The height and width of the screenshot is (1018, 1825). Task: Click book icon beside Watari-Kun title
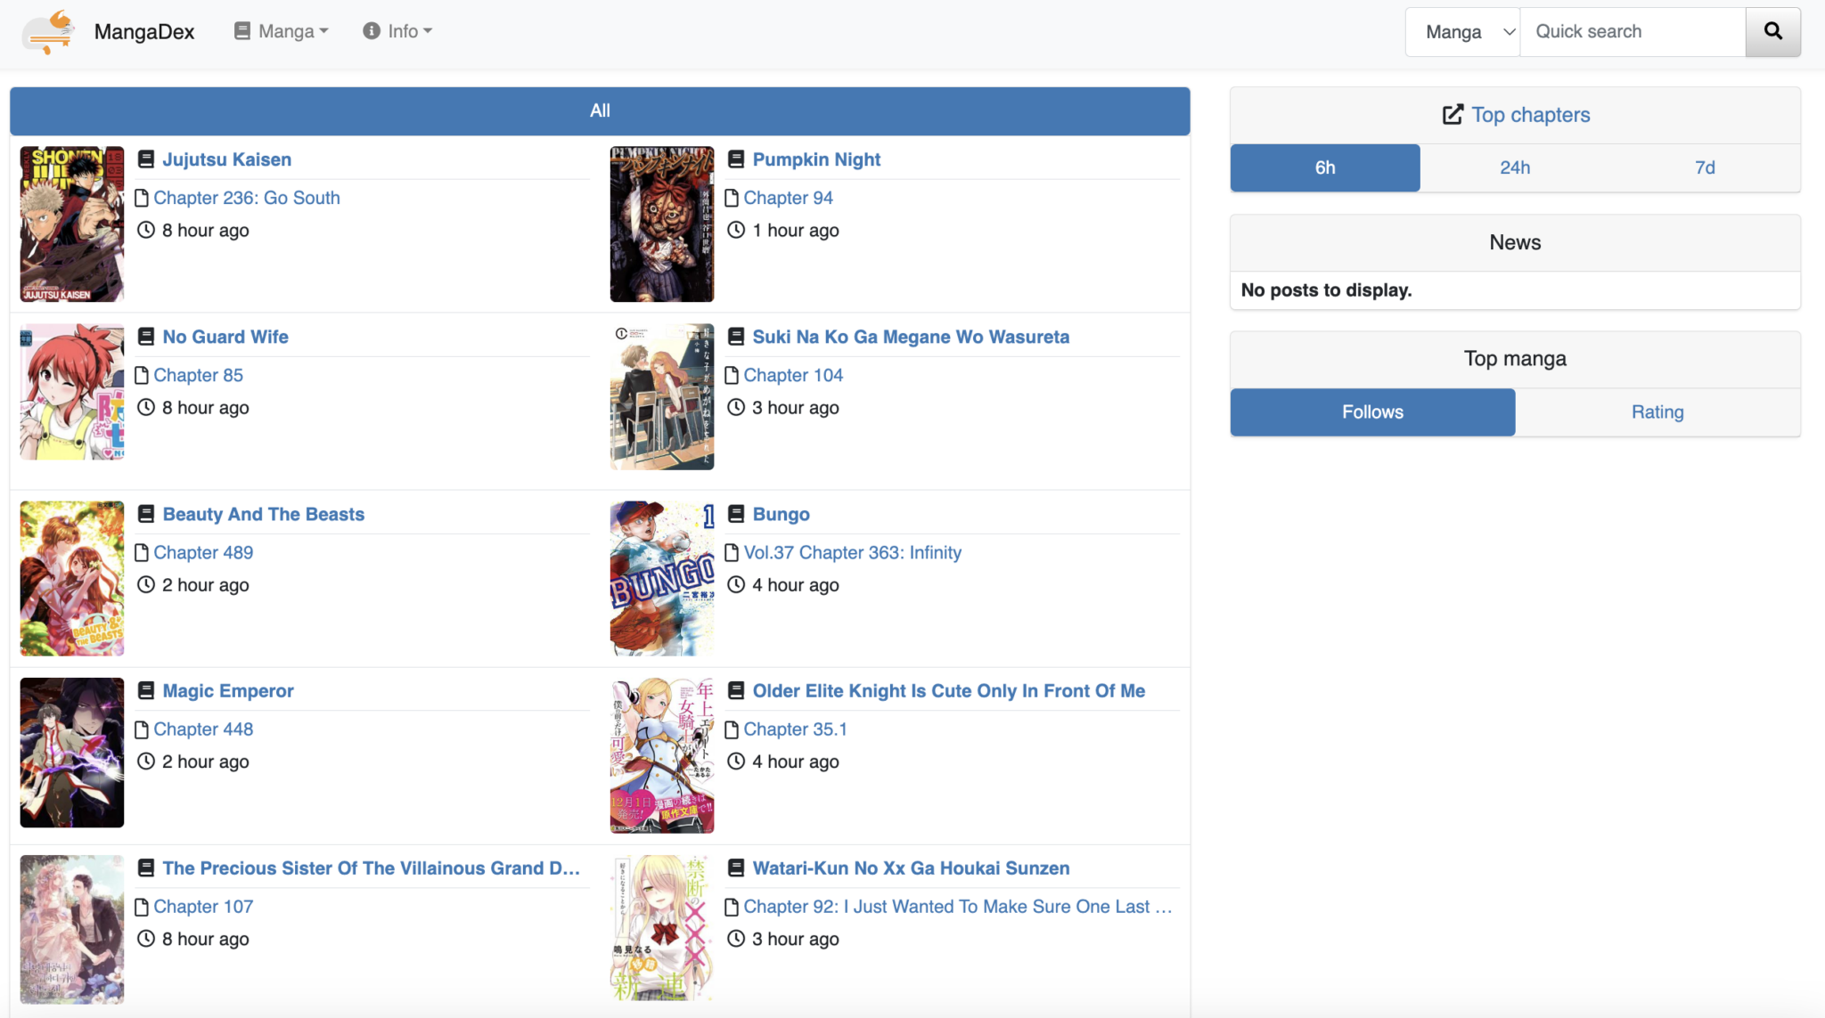[736, 867]
